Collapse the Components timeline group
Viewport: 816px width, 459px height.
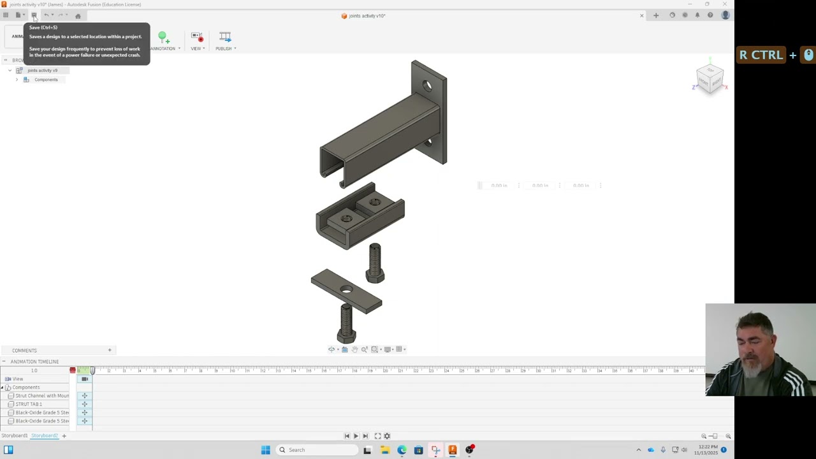coord(2,388)
